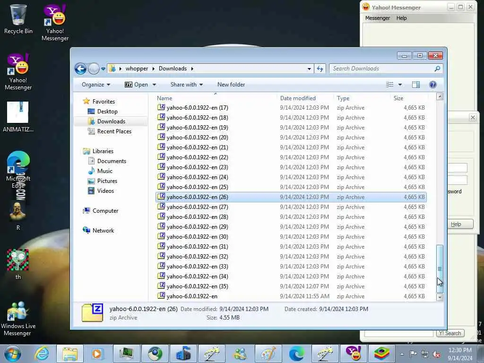Click Y! Search text box in Messenger
The height and width of the screenshot is (363, 484).
click(x=398, y=333)
